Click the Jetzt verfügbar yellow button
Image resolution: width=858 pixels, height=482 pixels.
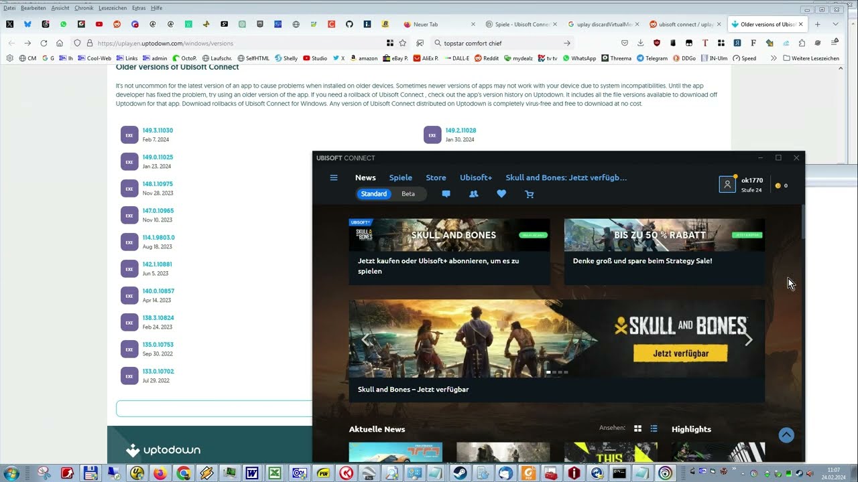[x=680, y=353]
